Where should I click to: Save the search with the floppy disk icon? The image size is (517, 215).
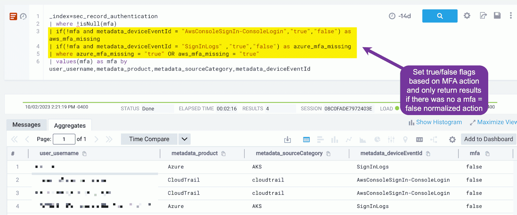coord(497,15)
